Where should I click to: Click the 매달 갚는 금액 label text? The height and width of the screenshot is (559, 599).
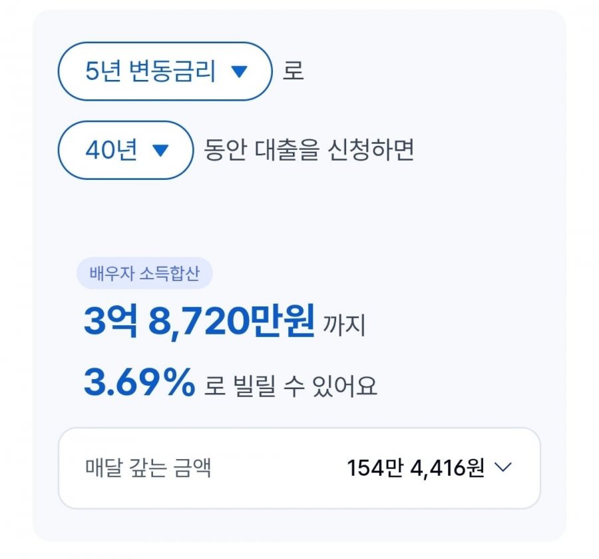(x=148, y=467)
